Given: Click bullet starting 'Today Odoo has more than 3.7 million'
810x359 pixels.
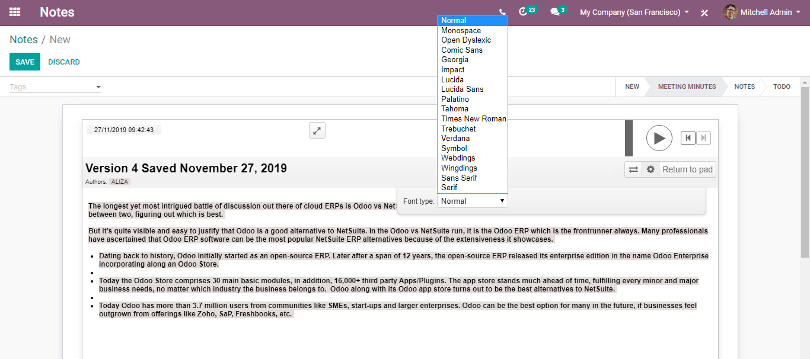Looking at the screenshot, I should [398, 310].
